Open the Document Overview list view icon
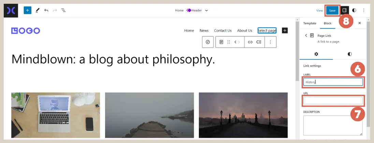The image size is (374, 143). (x=63, y=10)
